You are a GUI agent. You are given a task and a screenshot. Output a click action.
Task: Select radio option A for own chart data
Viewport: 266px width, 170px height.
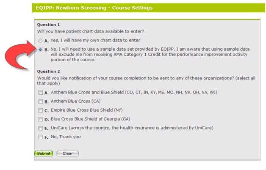[x=40, y=41]
